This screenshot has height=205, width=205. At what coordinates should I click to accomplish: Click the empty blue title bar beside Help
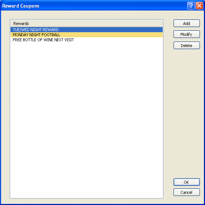coord(113,6)
